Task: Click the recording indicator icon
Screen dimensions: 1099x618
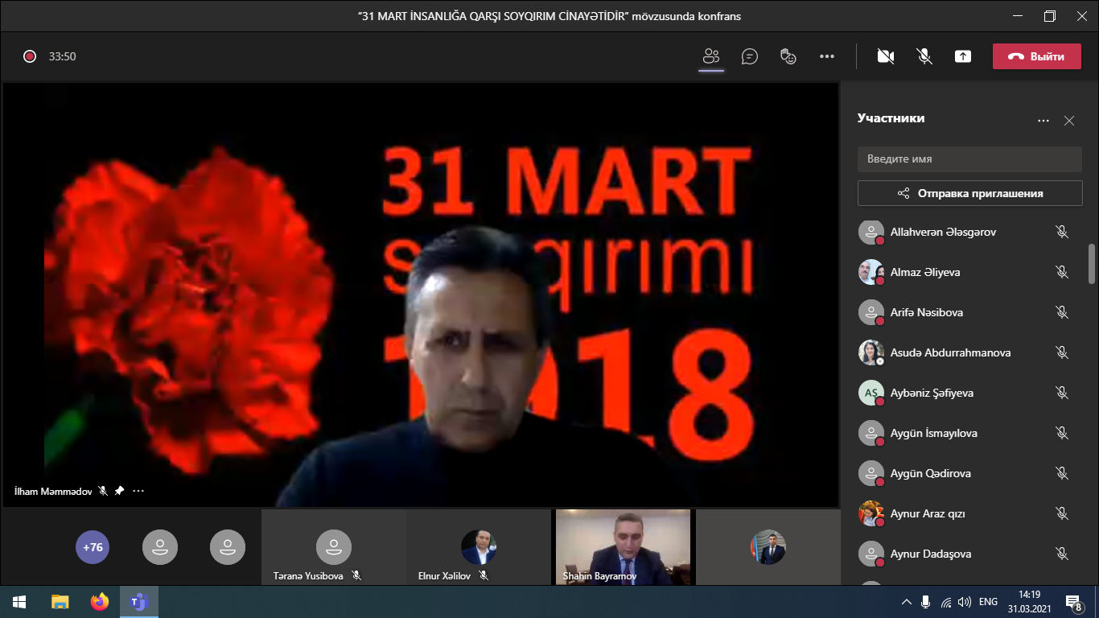Action: [x=30, y=56]
